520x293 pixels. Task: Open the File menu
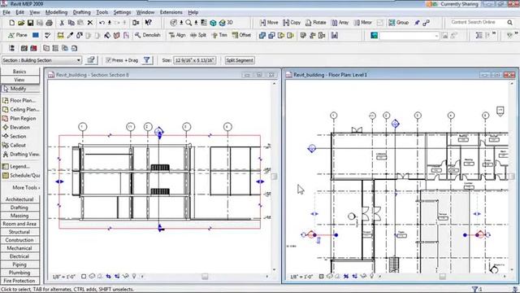6,12
